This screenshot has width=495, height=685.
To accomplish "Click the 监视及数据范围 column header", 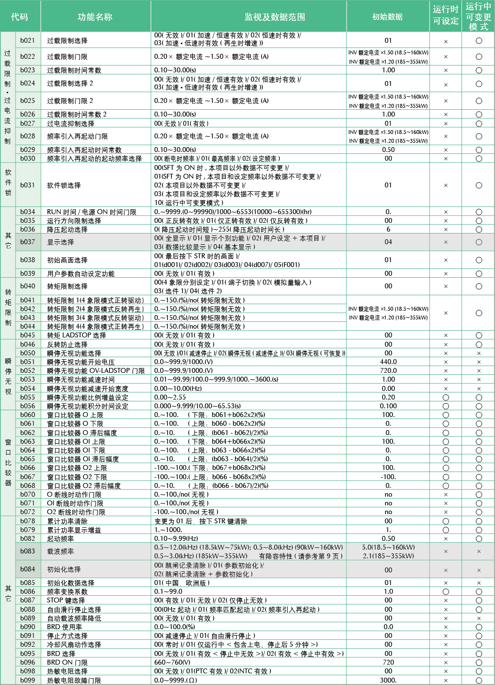I will tap(275, 17).
